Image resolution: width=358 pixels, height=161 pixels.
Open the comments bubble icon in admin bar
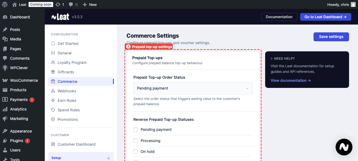(71, 4)
